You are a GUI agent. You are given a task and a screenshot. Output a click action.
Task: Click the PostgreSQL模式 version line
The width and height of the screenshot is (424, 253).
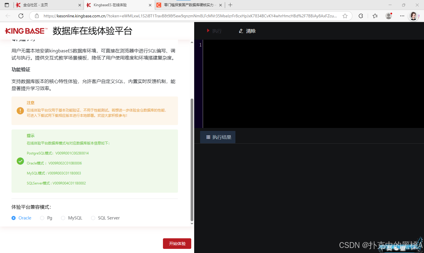point(58,153)
